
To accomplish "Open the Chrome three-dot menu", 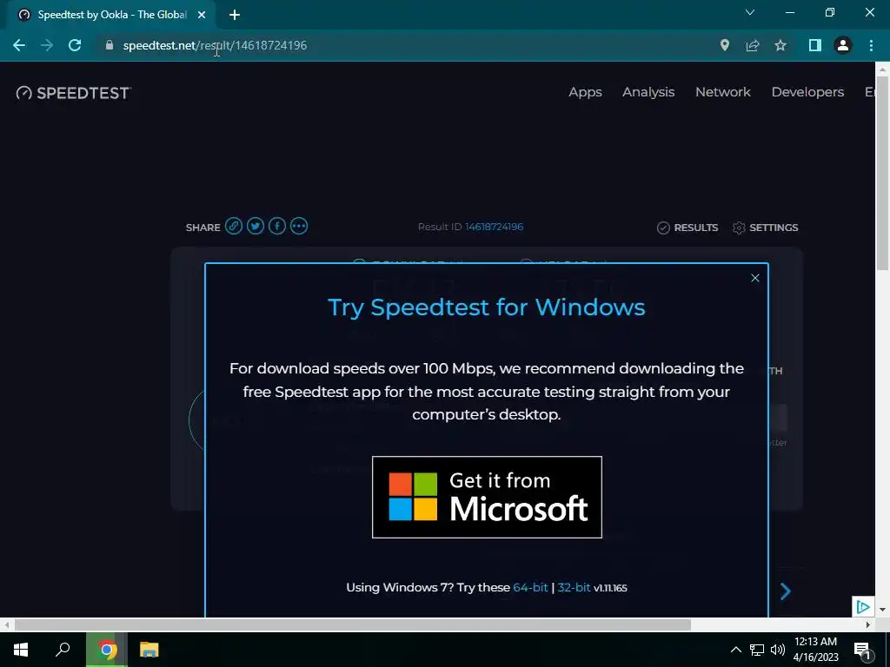I will (871, 45).
